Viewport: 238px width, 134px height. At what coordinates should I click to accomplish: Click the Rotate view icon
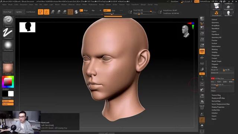202,102
